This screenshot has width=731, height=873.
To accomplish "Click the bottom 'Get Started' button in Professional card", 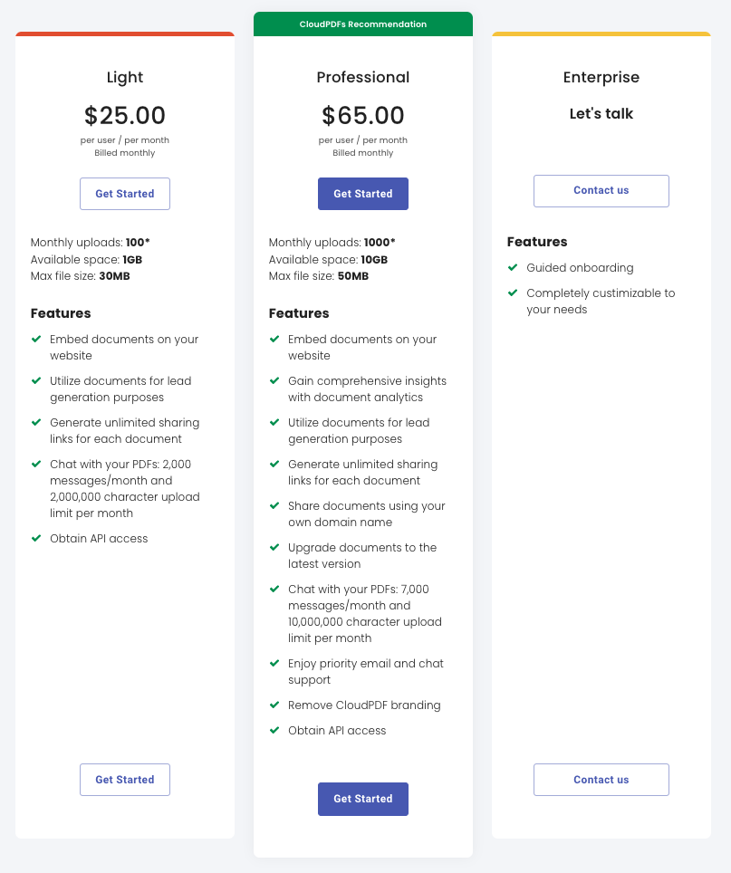I will pos(362,799).
